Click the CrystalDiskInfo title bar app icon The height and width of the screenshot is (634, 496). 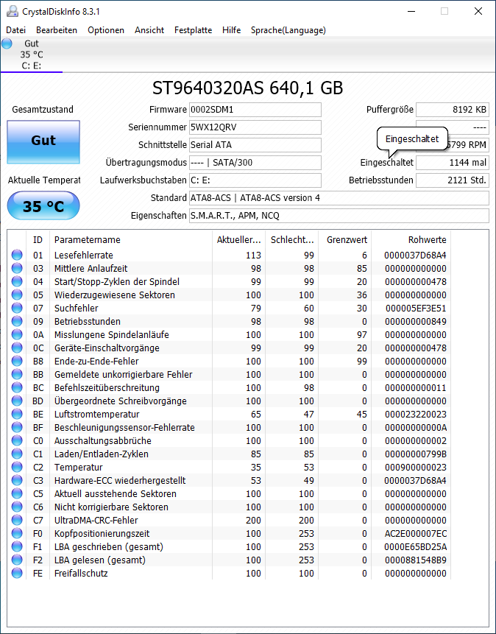13,11
